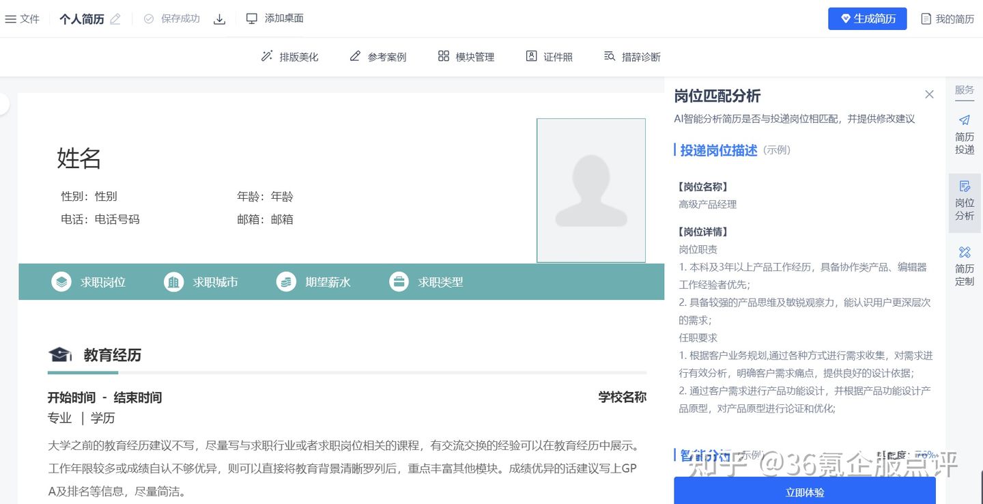Click the download resume icon

point(219,18)
